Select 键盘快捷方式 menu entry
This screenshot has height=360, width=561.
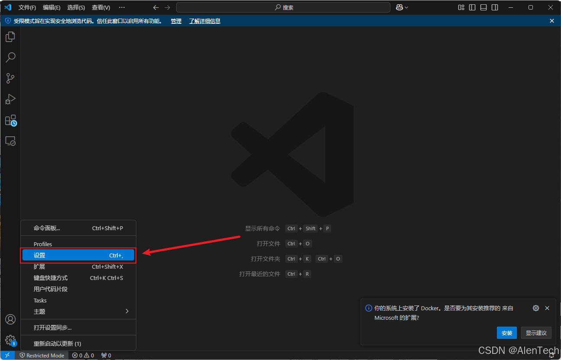[x=78, y=278]
